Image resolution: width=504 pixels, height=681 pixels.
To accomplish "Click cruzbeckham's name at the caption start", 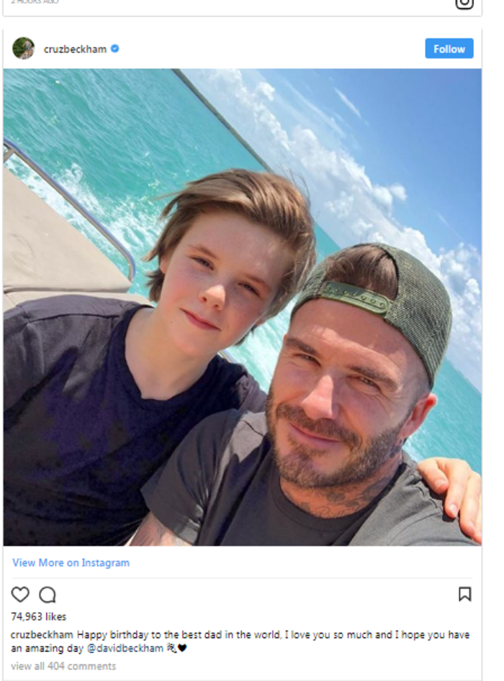I will [x=42, y=635].
